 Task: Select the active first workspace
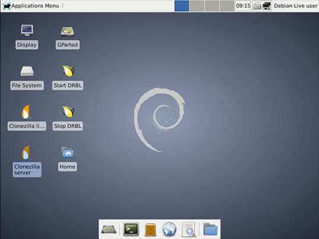(x=181, y=6)
